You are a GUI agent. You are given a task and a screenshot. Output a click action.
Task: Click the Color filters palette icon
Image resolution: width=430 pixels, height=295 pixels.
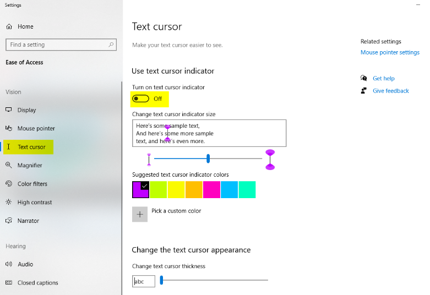coord(9,184)
